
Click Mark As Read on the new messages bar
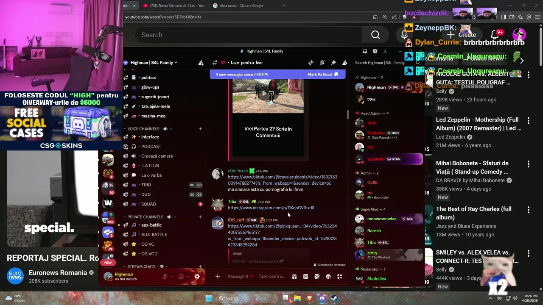pyautogui.click(x=323, y=74)
